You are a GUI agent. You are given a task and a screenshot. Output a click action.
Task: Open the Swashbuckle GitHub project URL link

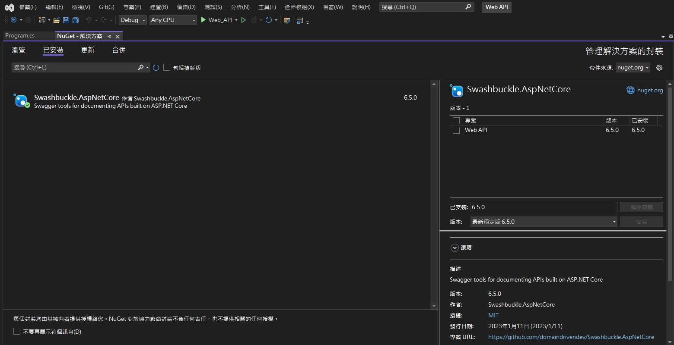click(571, 337)
